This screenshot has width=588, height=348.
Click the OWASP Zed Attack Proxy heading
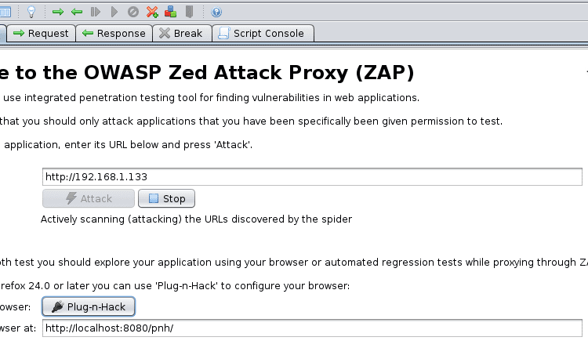pyautogui.click(x=207, y=72)
